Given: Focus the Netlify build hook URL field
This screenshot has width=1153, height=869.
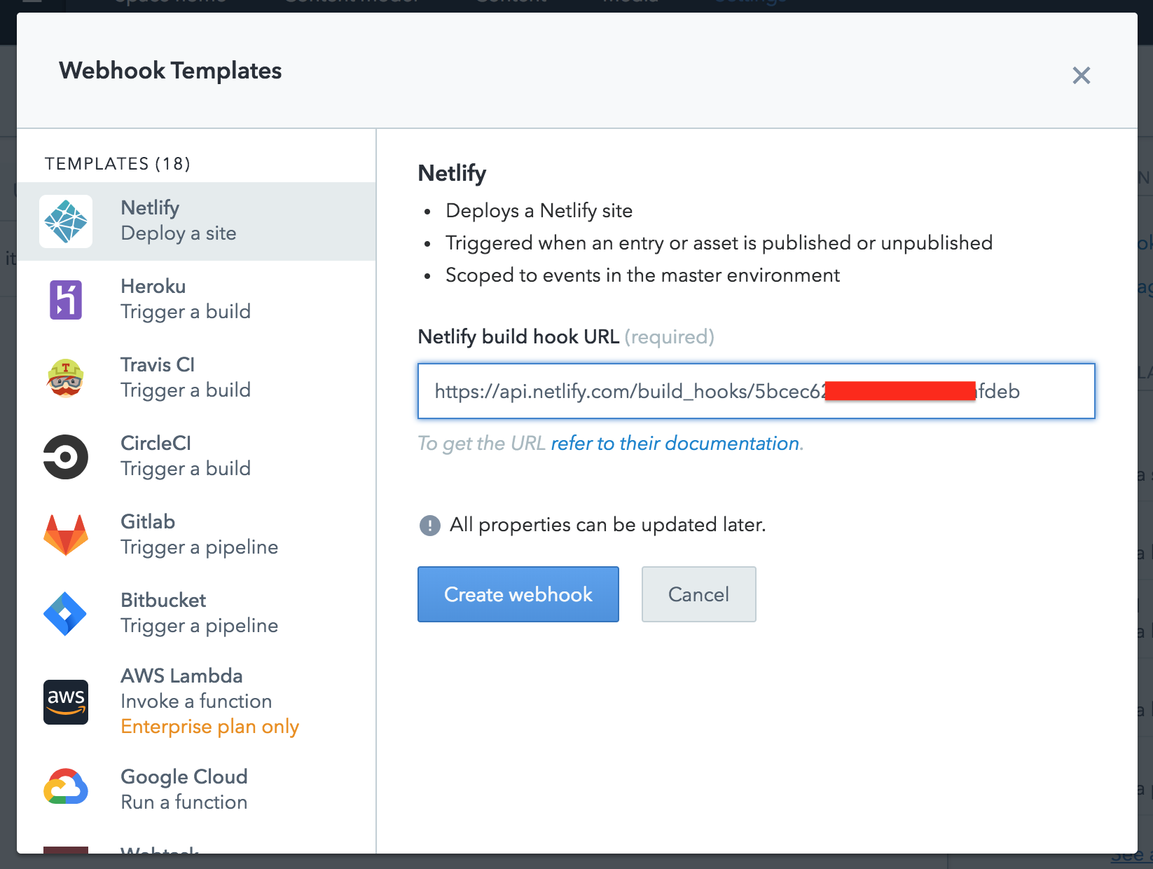Looking at the screenshot, I should (x=756, y=391).
